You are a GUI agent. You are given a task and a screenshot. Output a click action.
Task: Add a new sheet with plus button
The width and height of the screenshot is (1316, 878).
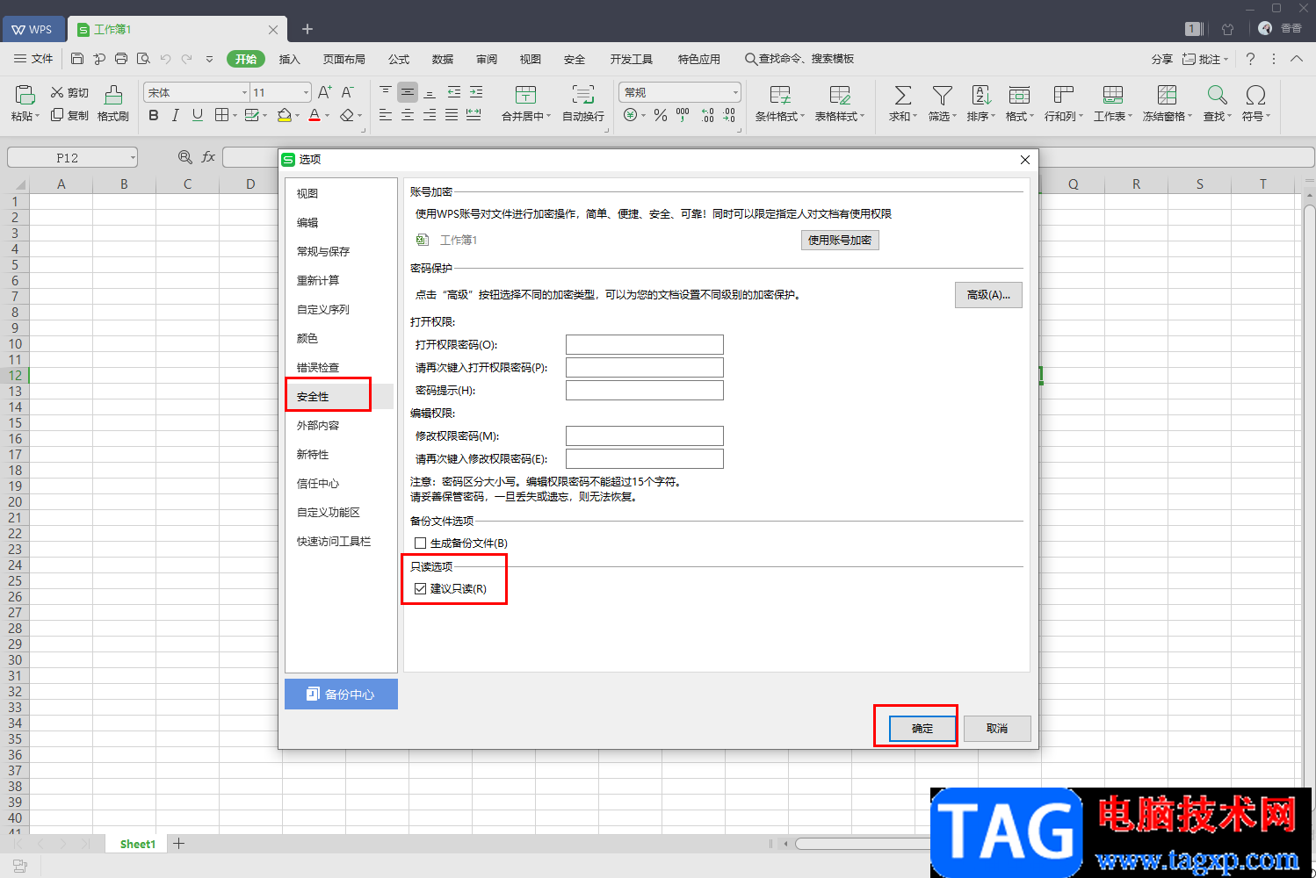[x=179, y=843]
